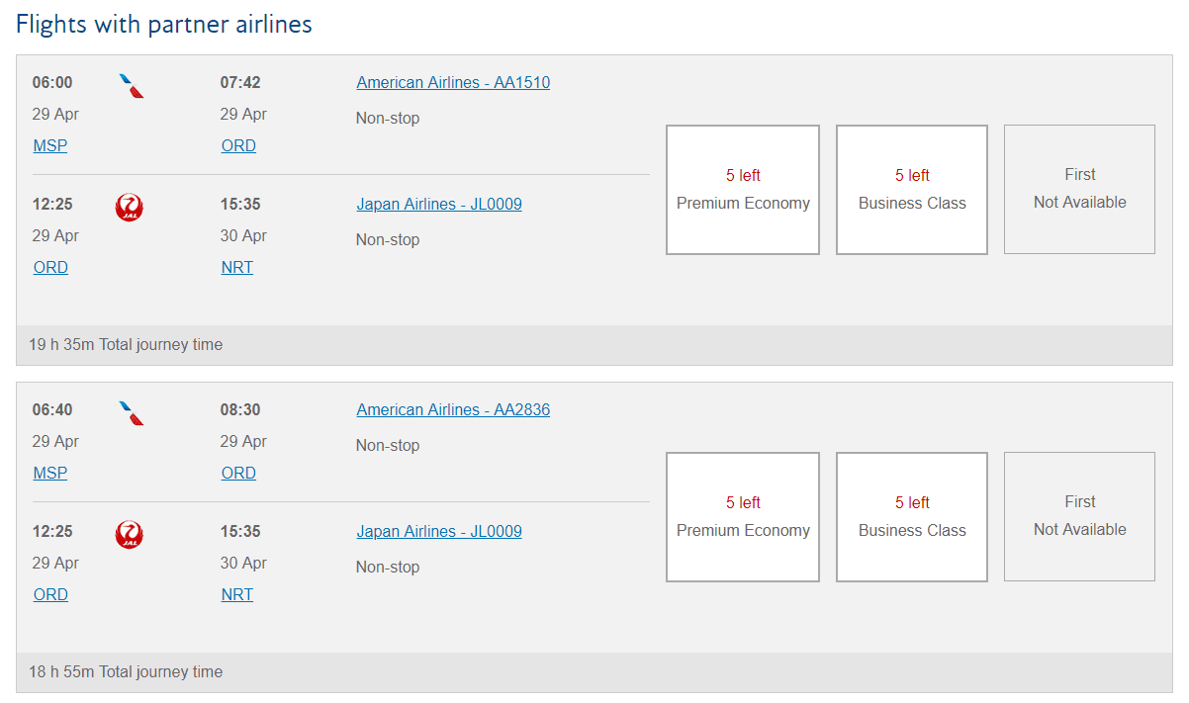Click the NRT destination link in the first itinerary

[236, 267]
